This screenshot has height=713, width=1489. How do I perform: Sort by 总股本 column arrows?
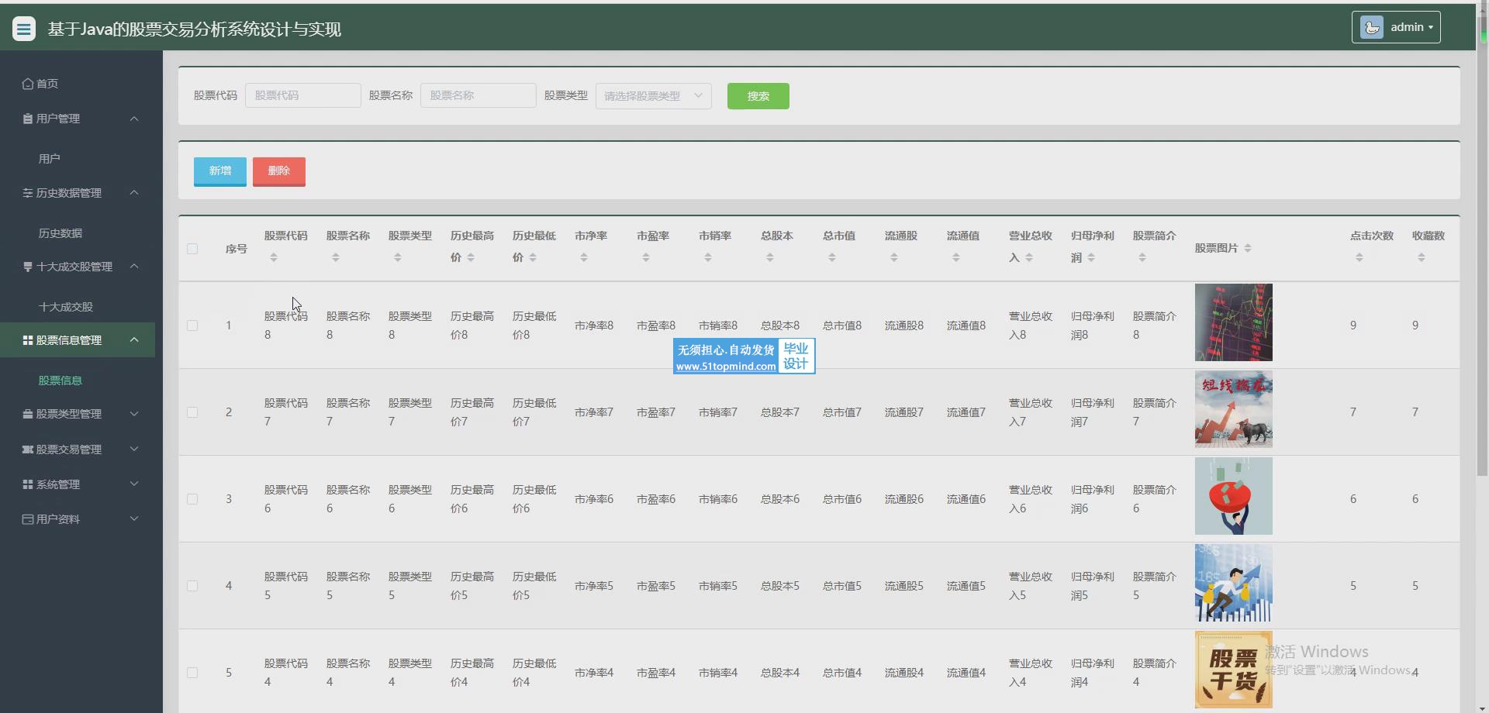pyautogui.click(x=770, y=257)
